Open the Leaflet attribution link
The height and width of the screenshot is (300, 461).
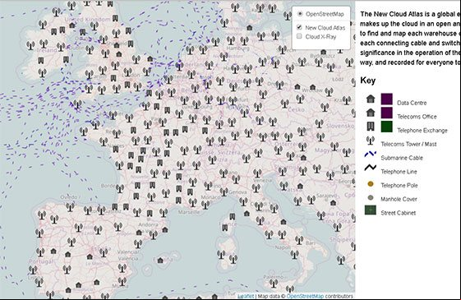246,297
